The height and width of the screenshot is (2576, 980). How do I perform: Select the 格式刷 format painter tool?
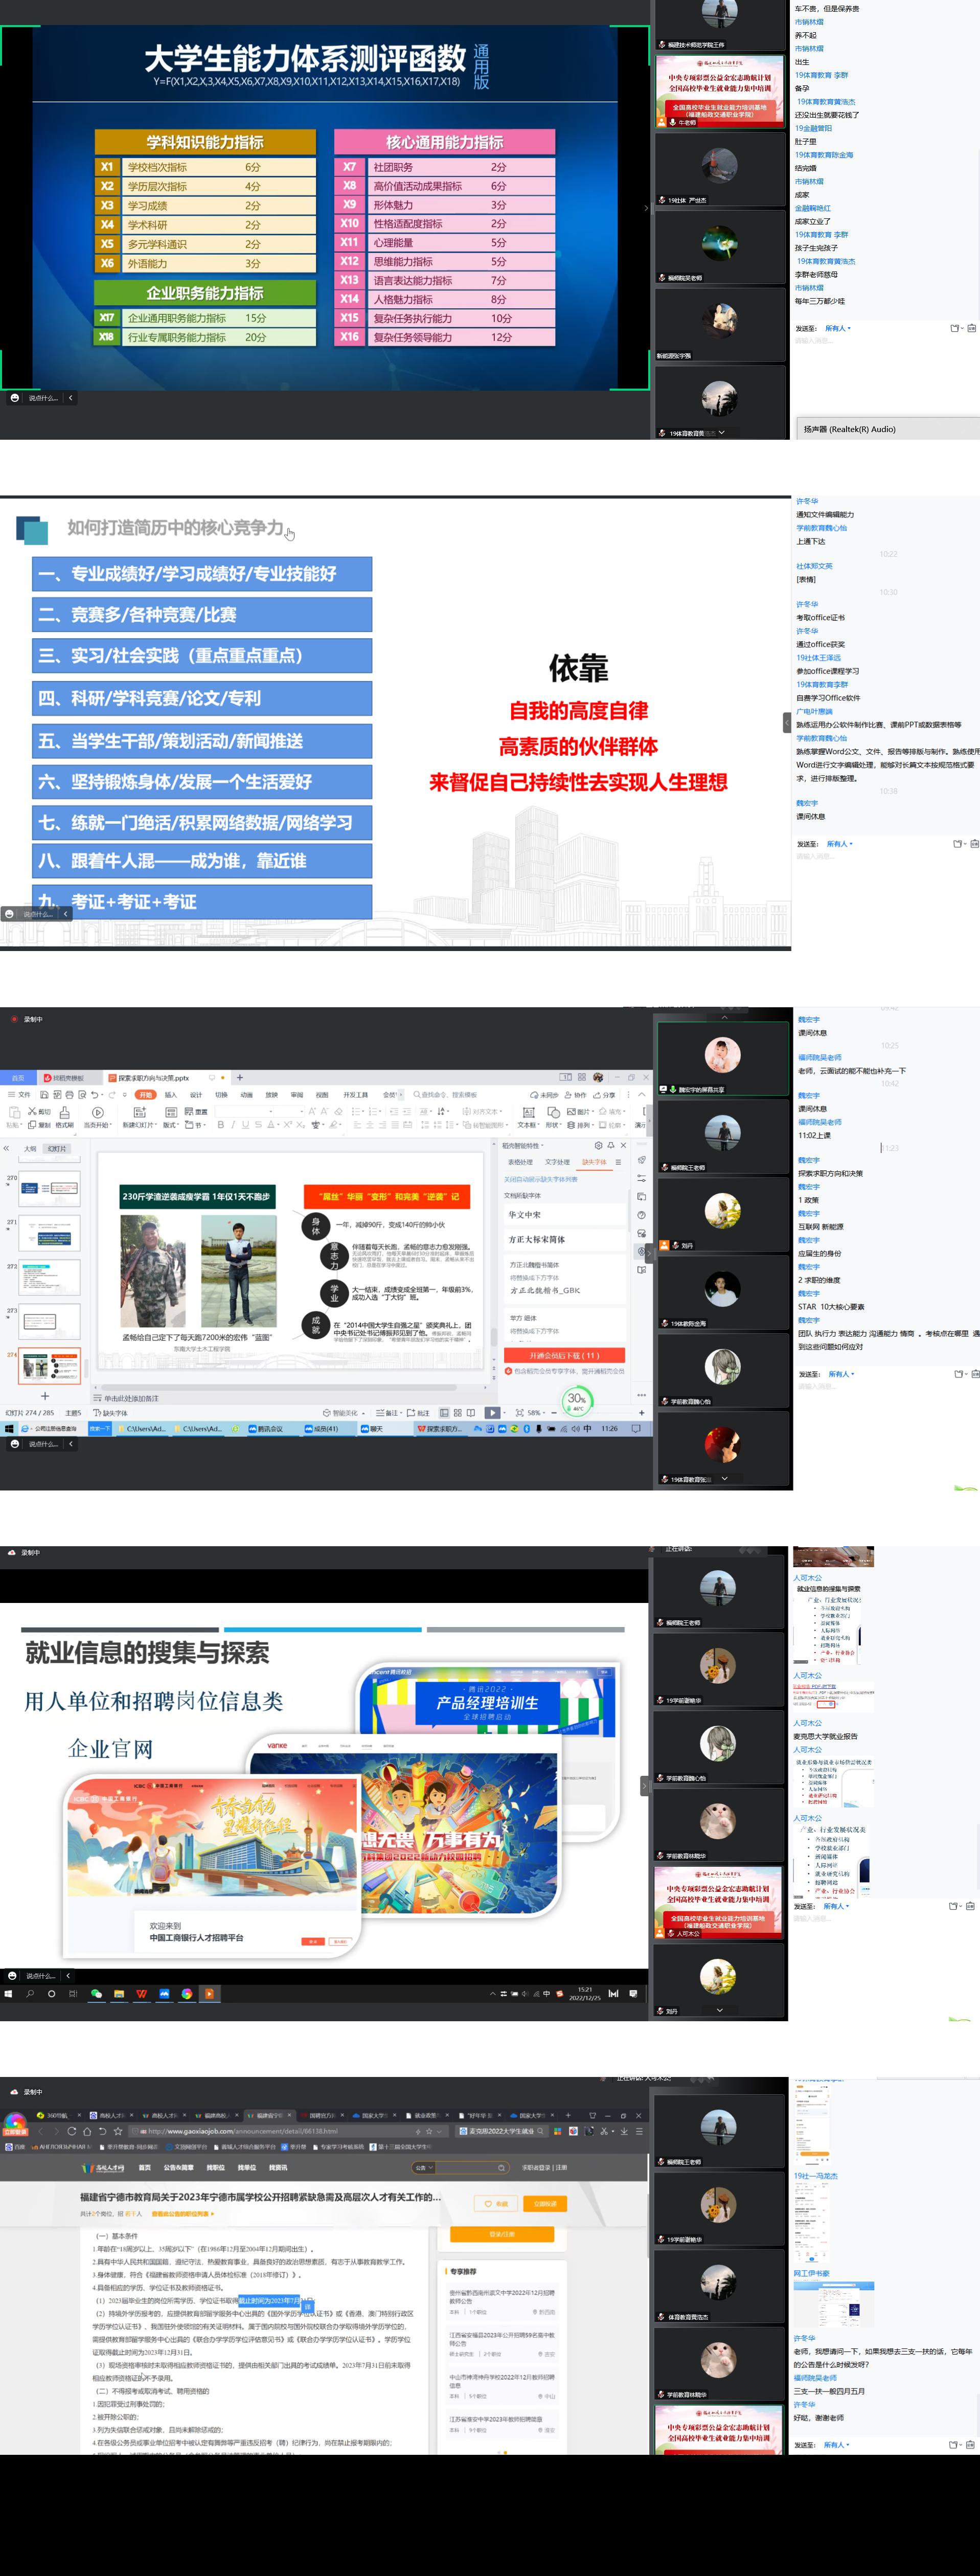64,1117
